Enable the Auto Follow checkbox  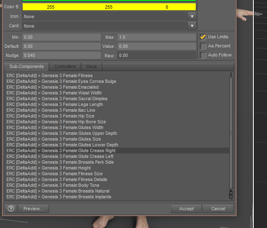203,55
